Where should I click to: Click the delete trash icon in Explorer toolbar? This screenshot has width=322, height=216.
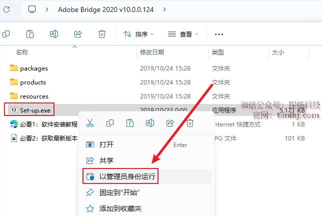(102, 34)
